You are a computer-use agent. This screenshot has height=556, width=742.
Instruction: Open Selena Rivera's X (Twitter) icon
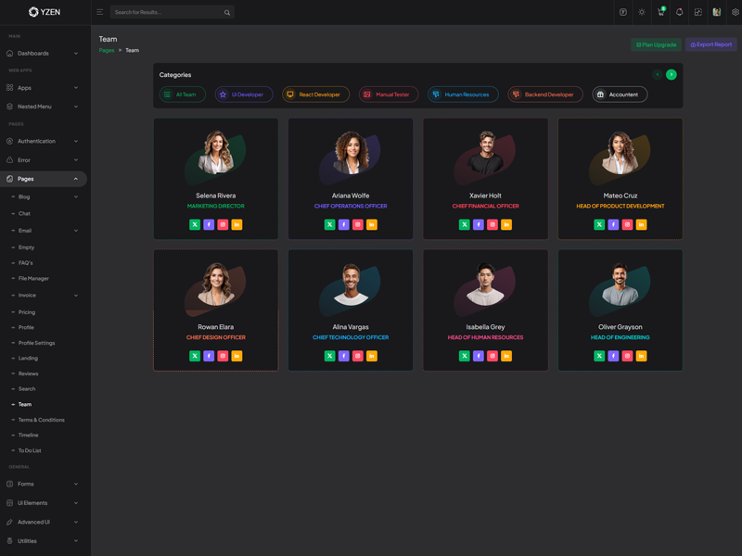195,224
